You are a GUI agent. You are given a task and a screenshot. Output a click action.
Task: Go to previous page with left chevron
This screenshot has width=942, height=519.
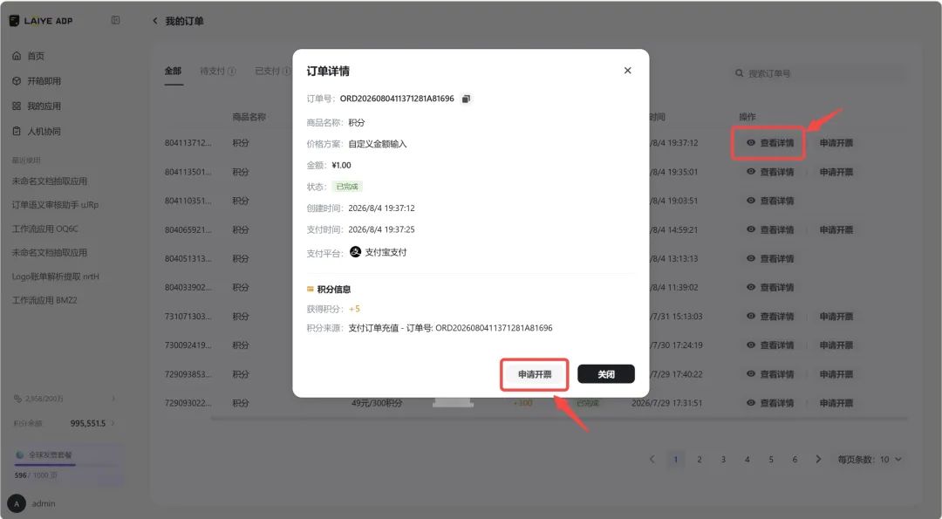click(x=652, y=460)
